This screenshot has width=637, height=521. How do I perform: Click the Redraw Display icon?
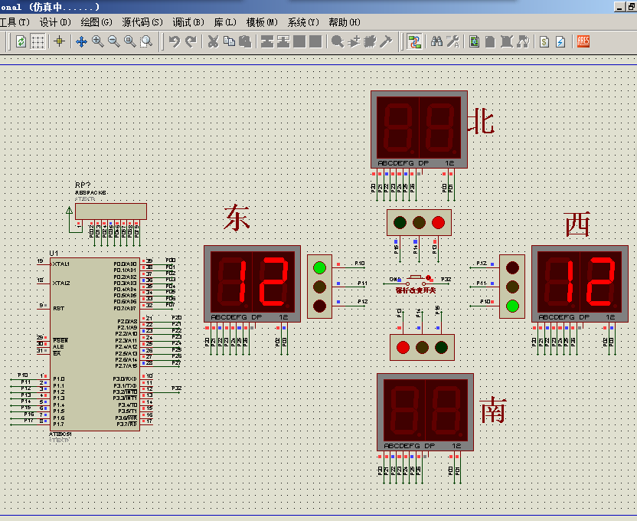(x=21, y=41)
